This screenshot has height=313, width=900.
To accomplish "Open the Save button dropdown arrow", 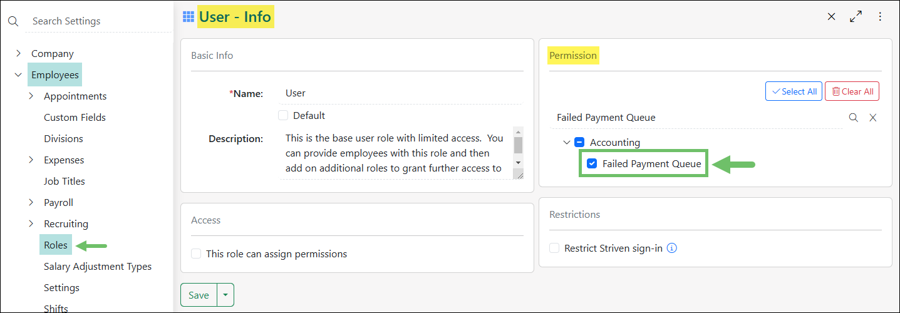I will (225, 295).
